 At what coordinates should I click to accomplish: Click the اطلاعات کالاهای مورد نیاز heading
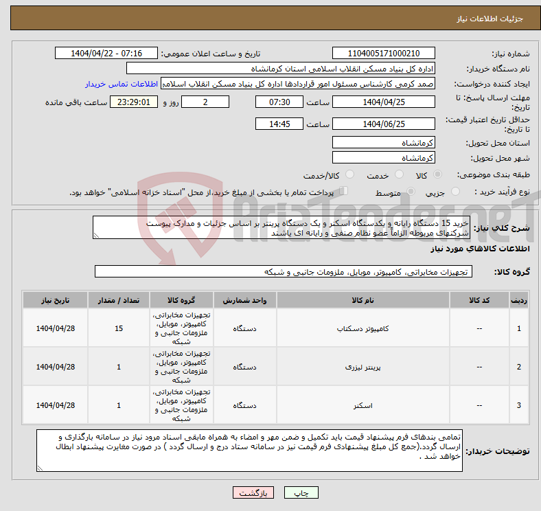480,249
